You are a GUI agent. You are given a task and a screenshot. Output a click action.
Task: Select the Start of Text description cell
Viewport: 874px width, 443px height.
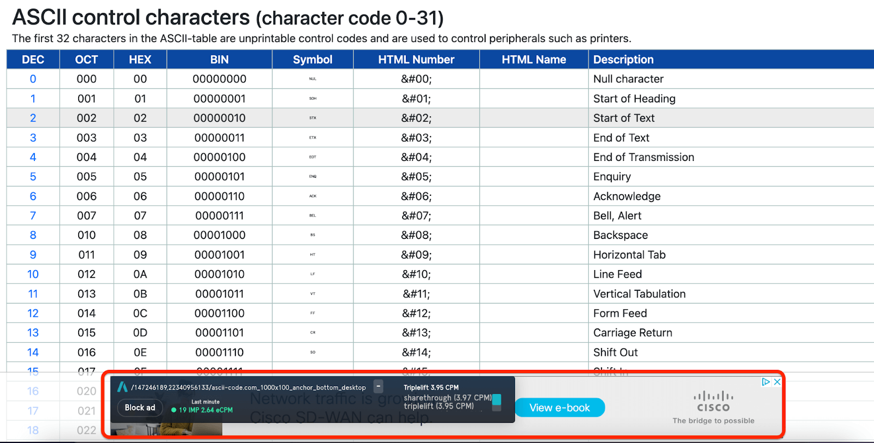click(x=624, y=118)
